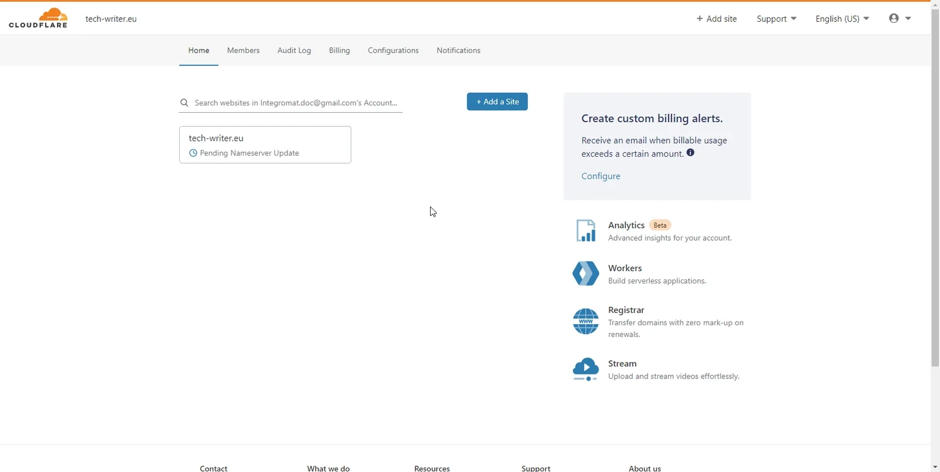Click the vertical page scrollbar
940x472 pixels.
coord(935,188)
